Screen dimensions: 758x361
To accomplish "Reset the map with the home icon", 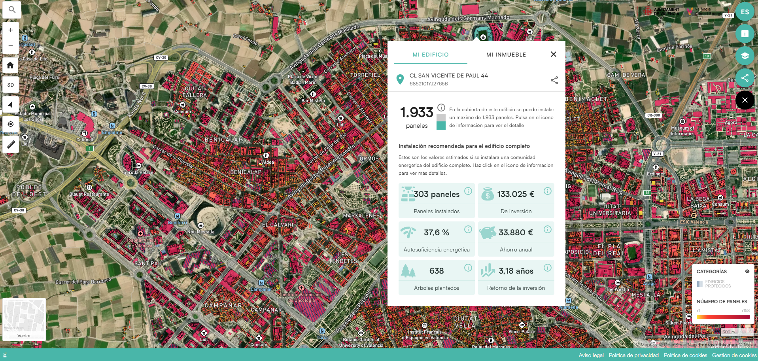I will 10,65.
